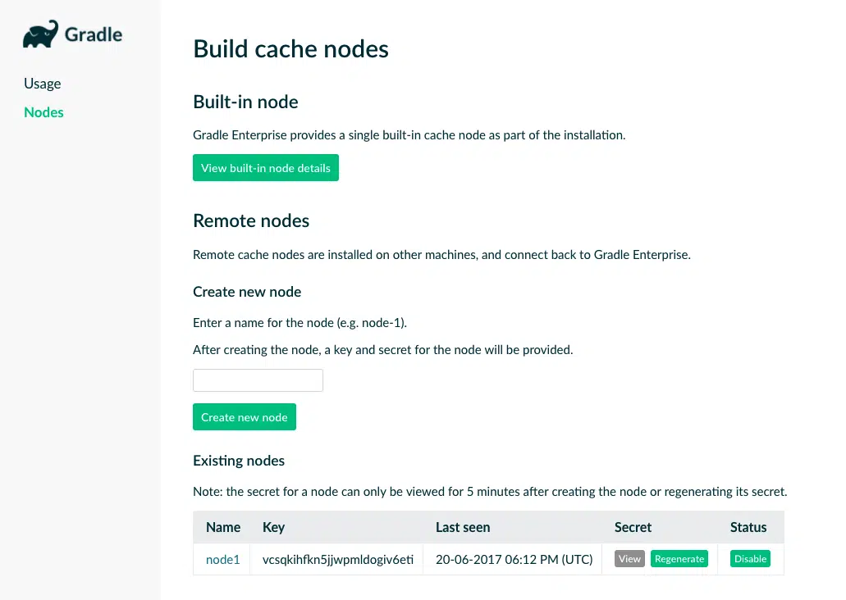Click the Key column header
846x600 pixels.
(273, 527)
